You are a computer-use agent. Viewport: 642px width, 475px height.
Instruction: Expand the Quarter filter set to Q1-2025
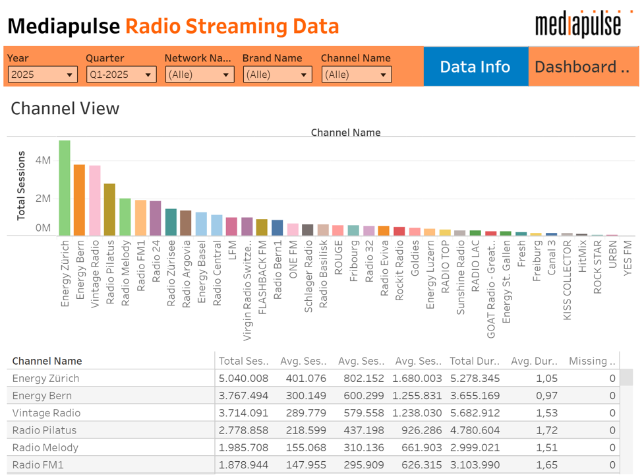[121, 75]
